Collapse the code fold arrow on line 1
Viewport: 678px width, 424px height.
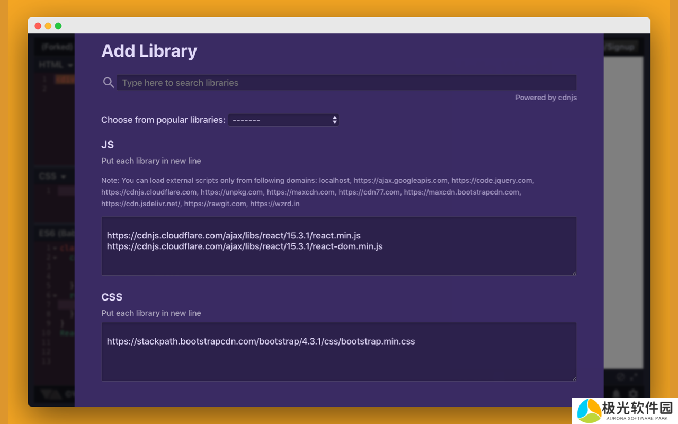click(55, 248)
